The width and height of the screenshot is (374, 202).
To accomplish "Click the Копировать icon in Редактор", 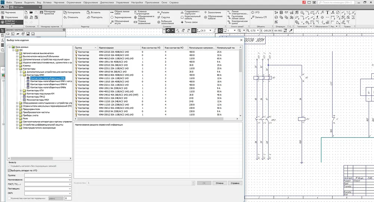I will pyautogui.click(x=65, y=12).
